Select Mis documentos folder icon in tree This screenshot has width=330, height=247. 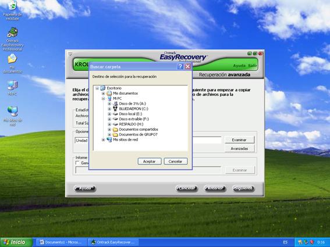pos(109,93)
